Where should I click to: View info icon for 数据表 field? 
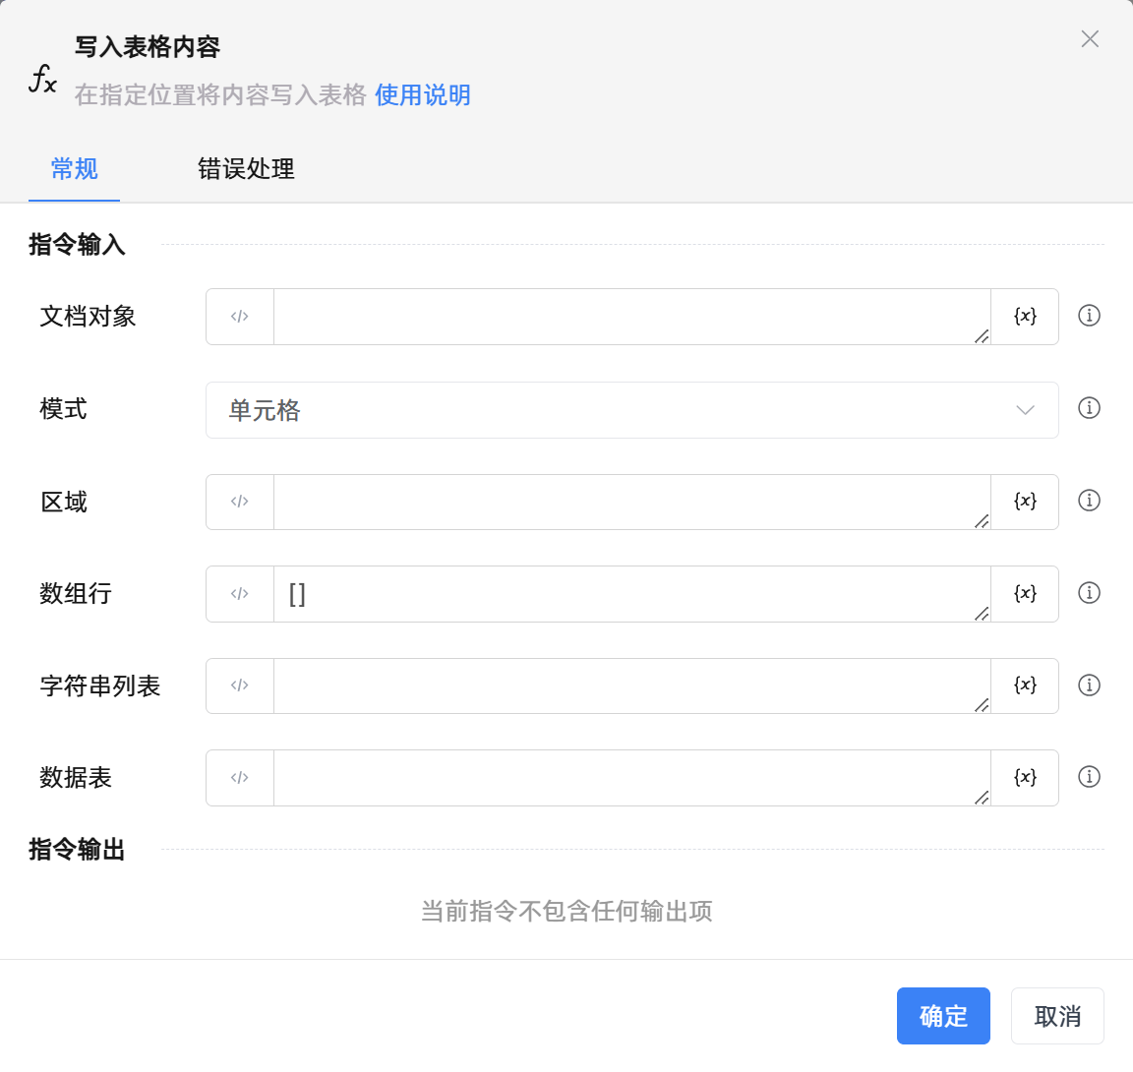tap(1089, 777)
